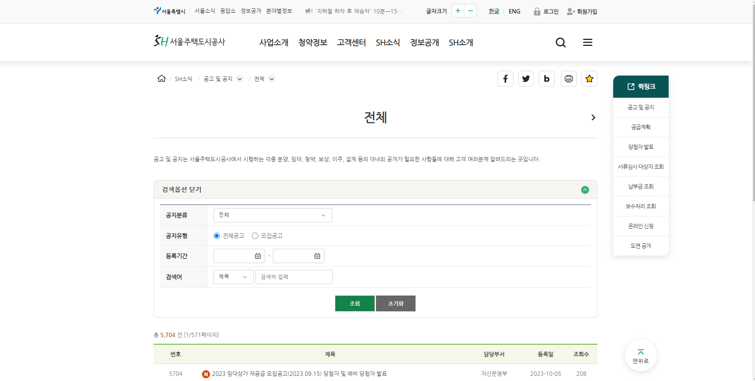Open the 공지분류 전체 dropdown
This screenshot has width=755, height=381.
pos(273,215)
